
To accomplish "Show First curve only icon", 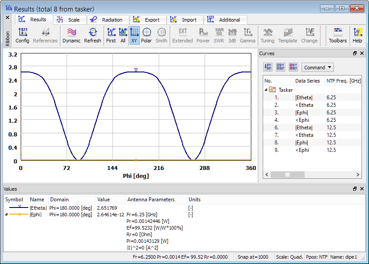I will pos(111,35).
